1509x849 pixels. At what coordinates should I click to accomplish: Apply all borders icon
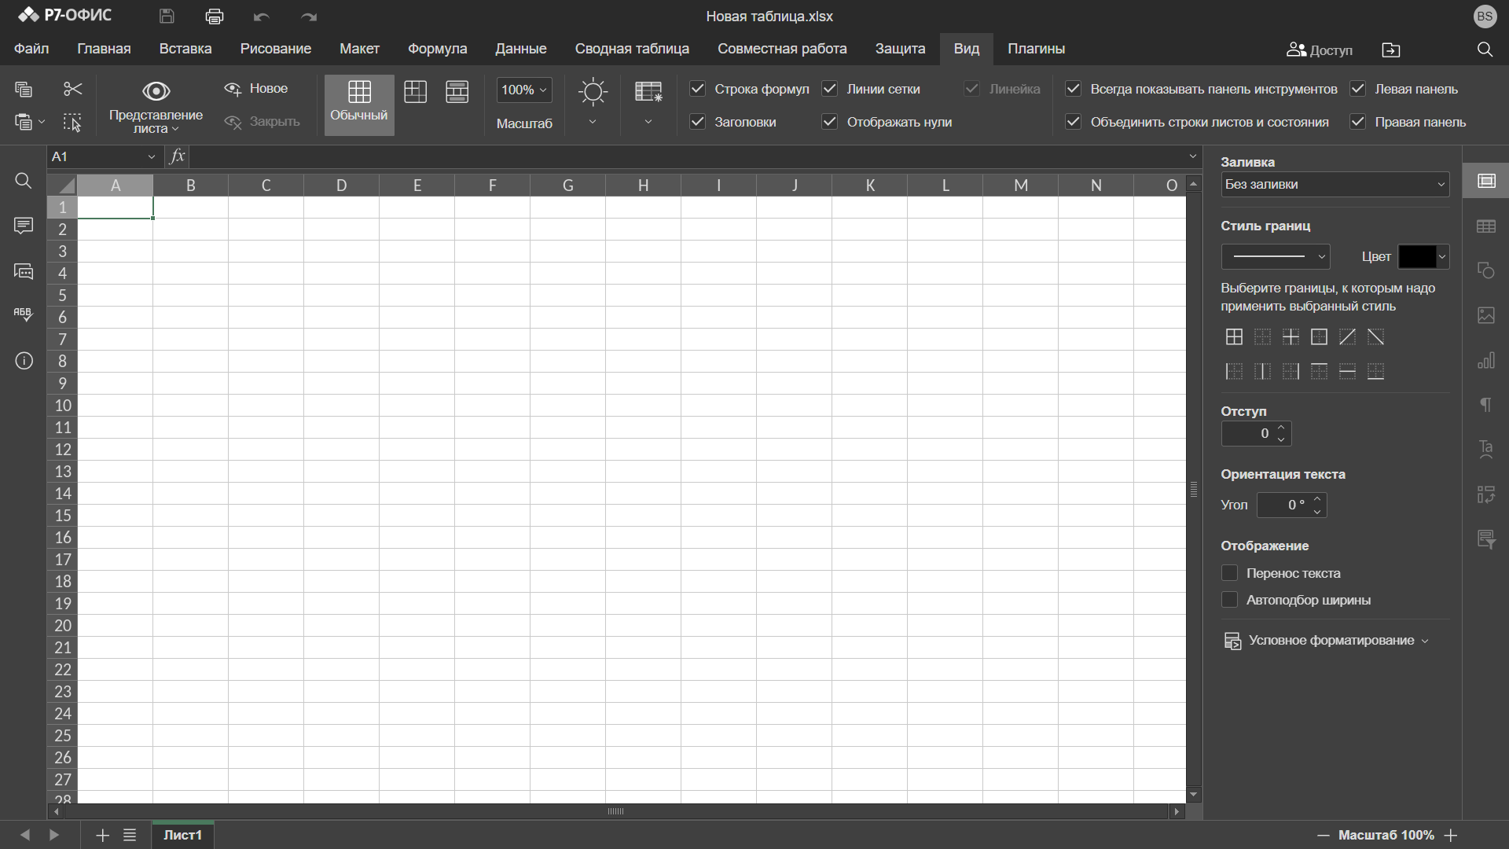pos(1234,337)
